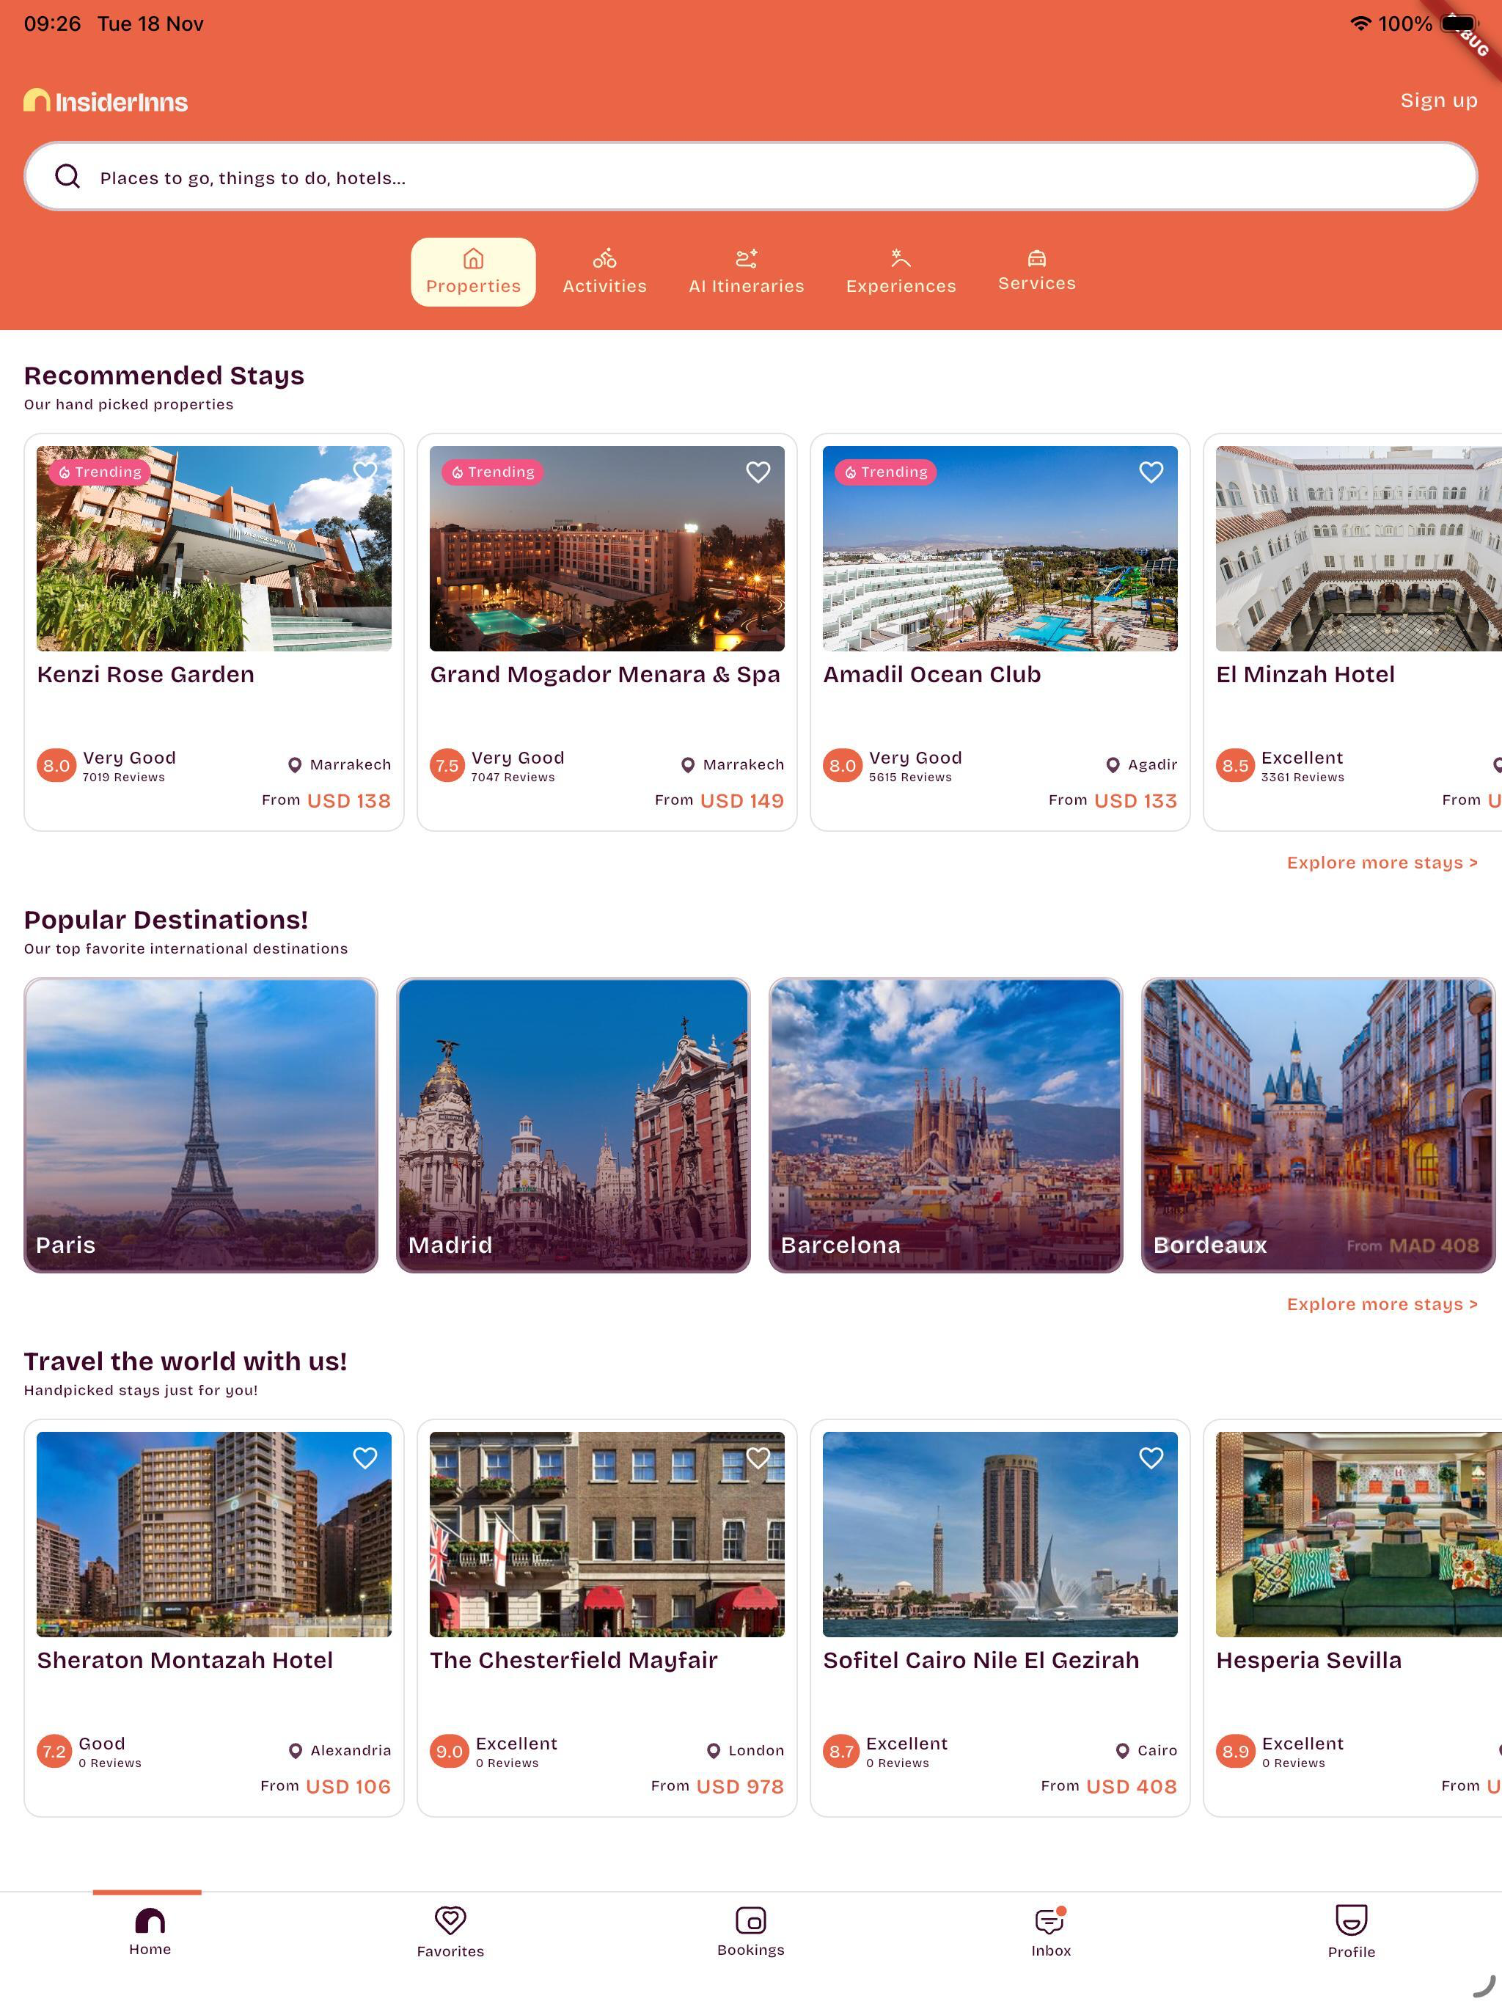
Task: Favorite Grand Mogador Menara & Spa
Action: [758, 471]
